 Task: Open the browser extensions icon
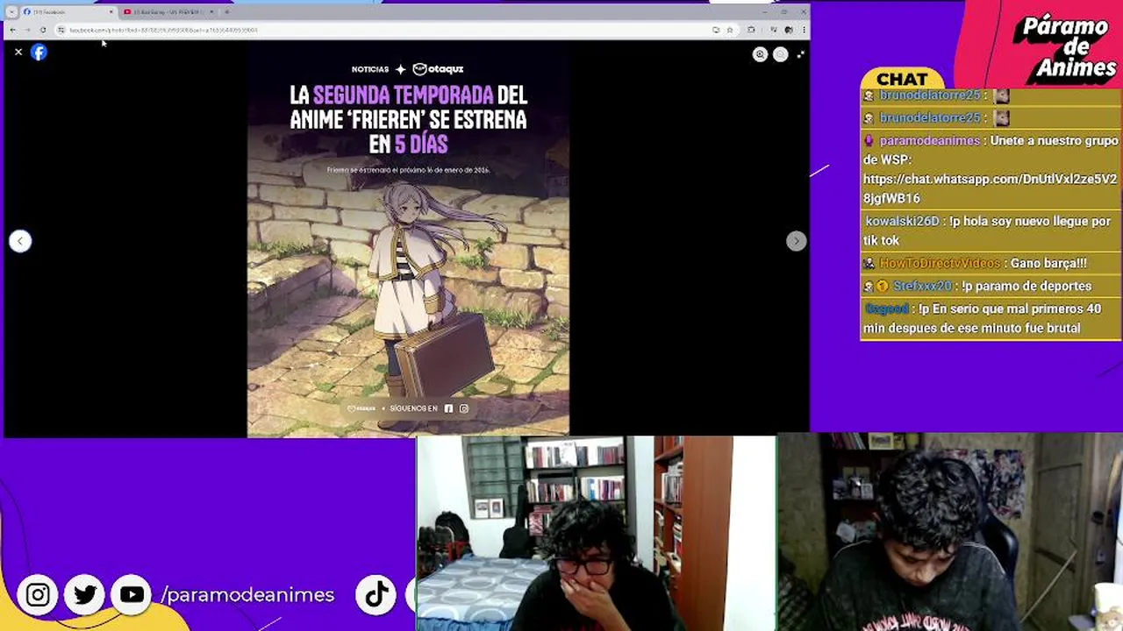point(751,30)
